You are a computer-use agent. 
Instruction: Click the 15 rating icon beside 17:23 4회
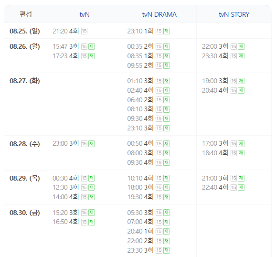[84, 56]
